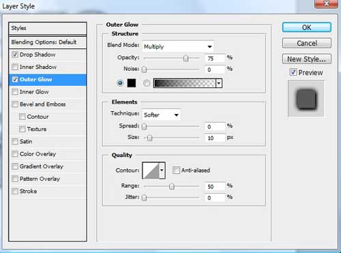Check the Texture sub-option box

23,129
